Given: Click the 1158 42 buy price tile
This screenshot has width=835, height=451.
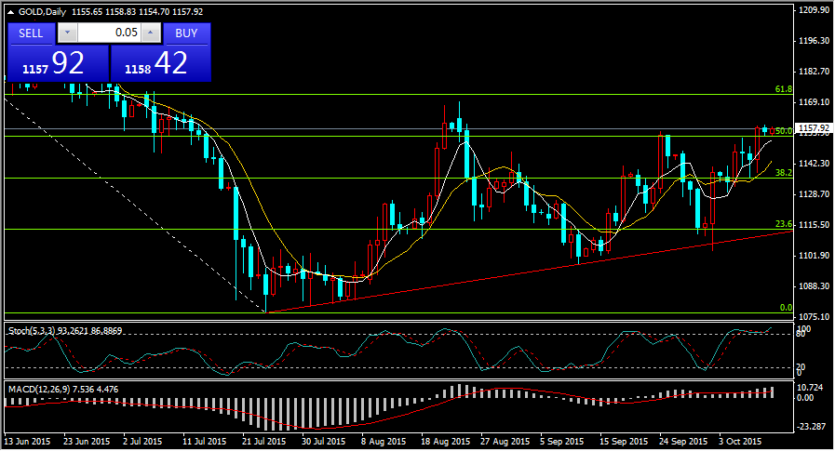Looking at the screenshot, I should (x=160, y=63).
